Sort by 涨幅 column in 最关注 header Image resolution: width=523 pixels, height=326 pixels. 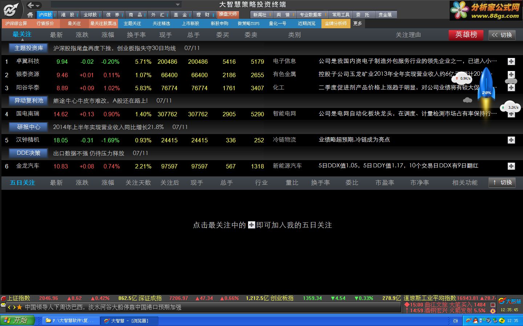click(x=108, y=35)
